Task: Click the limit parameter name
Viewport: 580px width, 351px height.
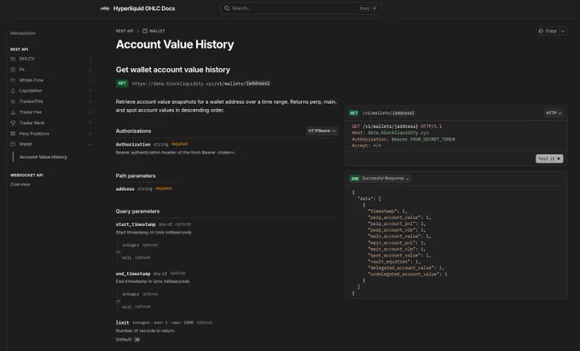Action: 123,323
